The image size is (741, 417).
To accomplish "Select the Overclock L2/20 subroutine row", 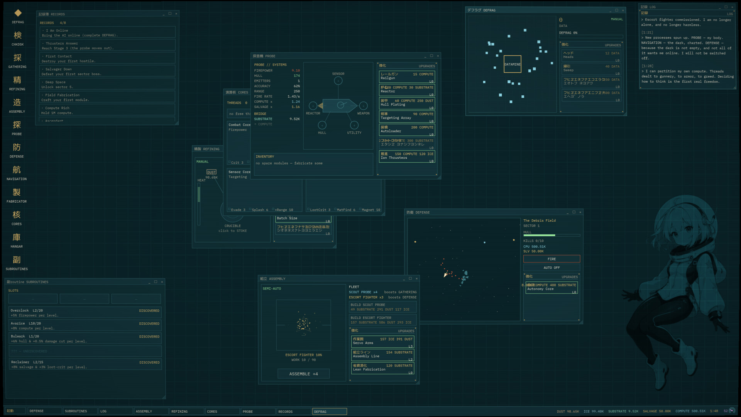I will click(85, 313).
